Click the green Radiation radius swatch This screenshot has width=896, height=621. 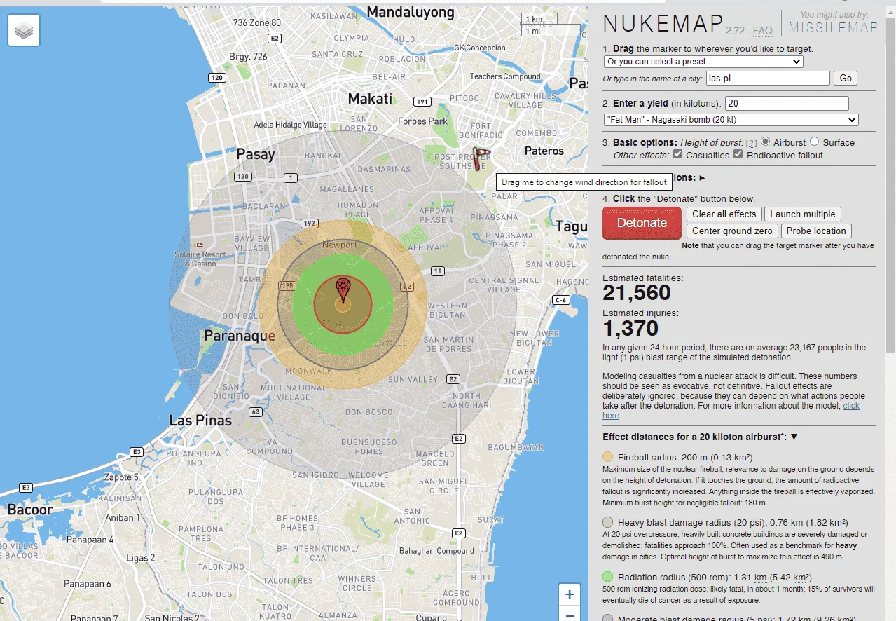(608, 577)
